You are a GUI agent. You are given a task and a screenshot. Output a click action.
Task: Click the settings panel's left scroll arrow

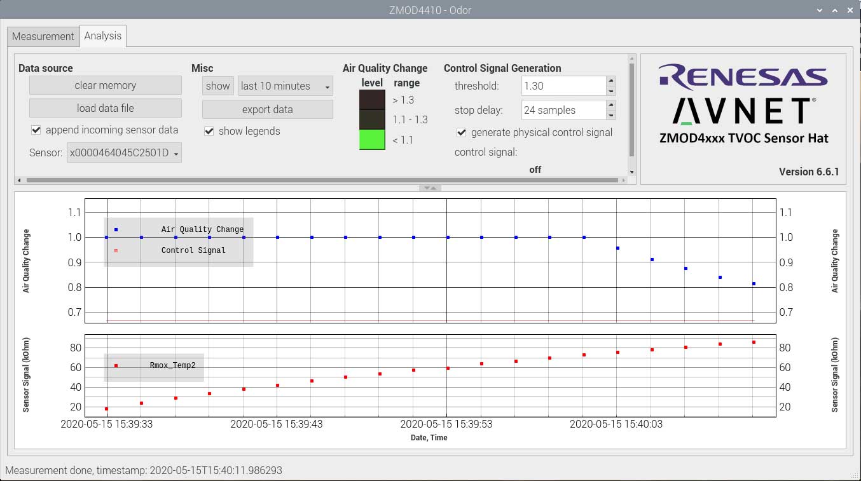19,180
